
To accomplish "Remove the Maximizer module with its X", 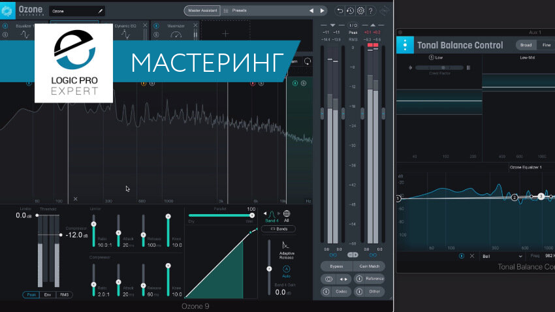I will click(x=195, y=25).
